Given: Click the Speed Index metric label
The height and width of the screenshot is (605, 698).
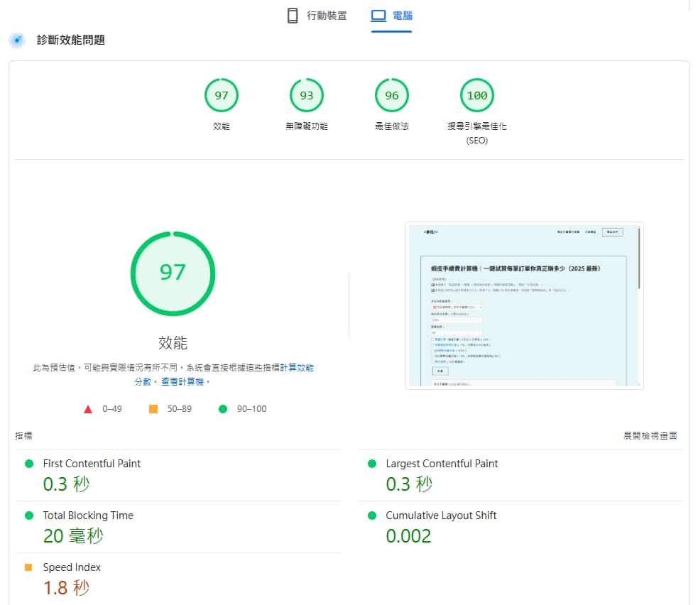Looking at the screenshot, I should [x=72, y=567].
